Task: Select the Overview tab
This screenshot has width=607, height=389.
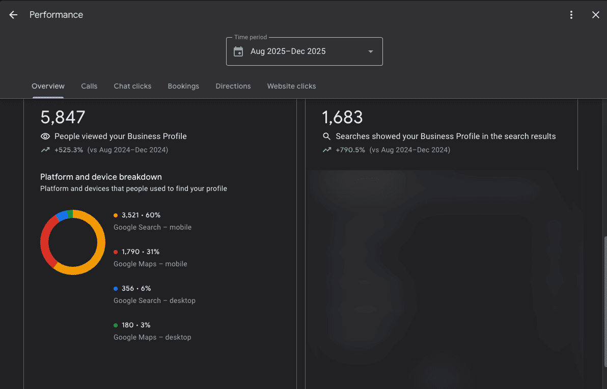Action: [x=48, y=86]
